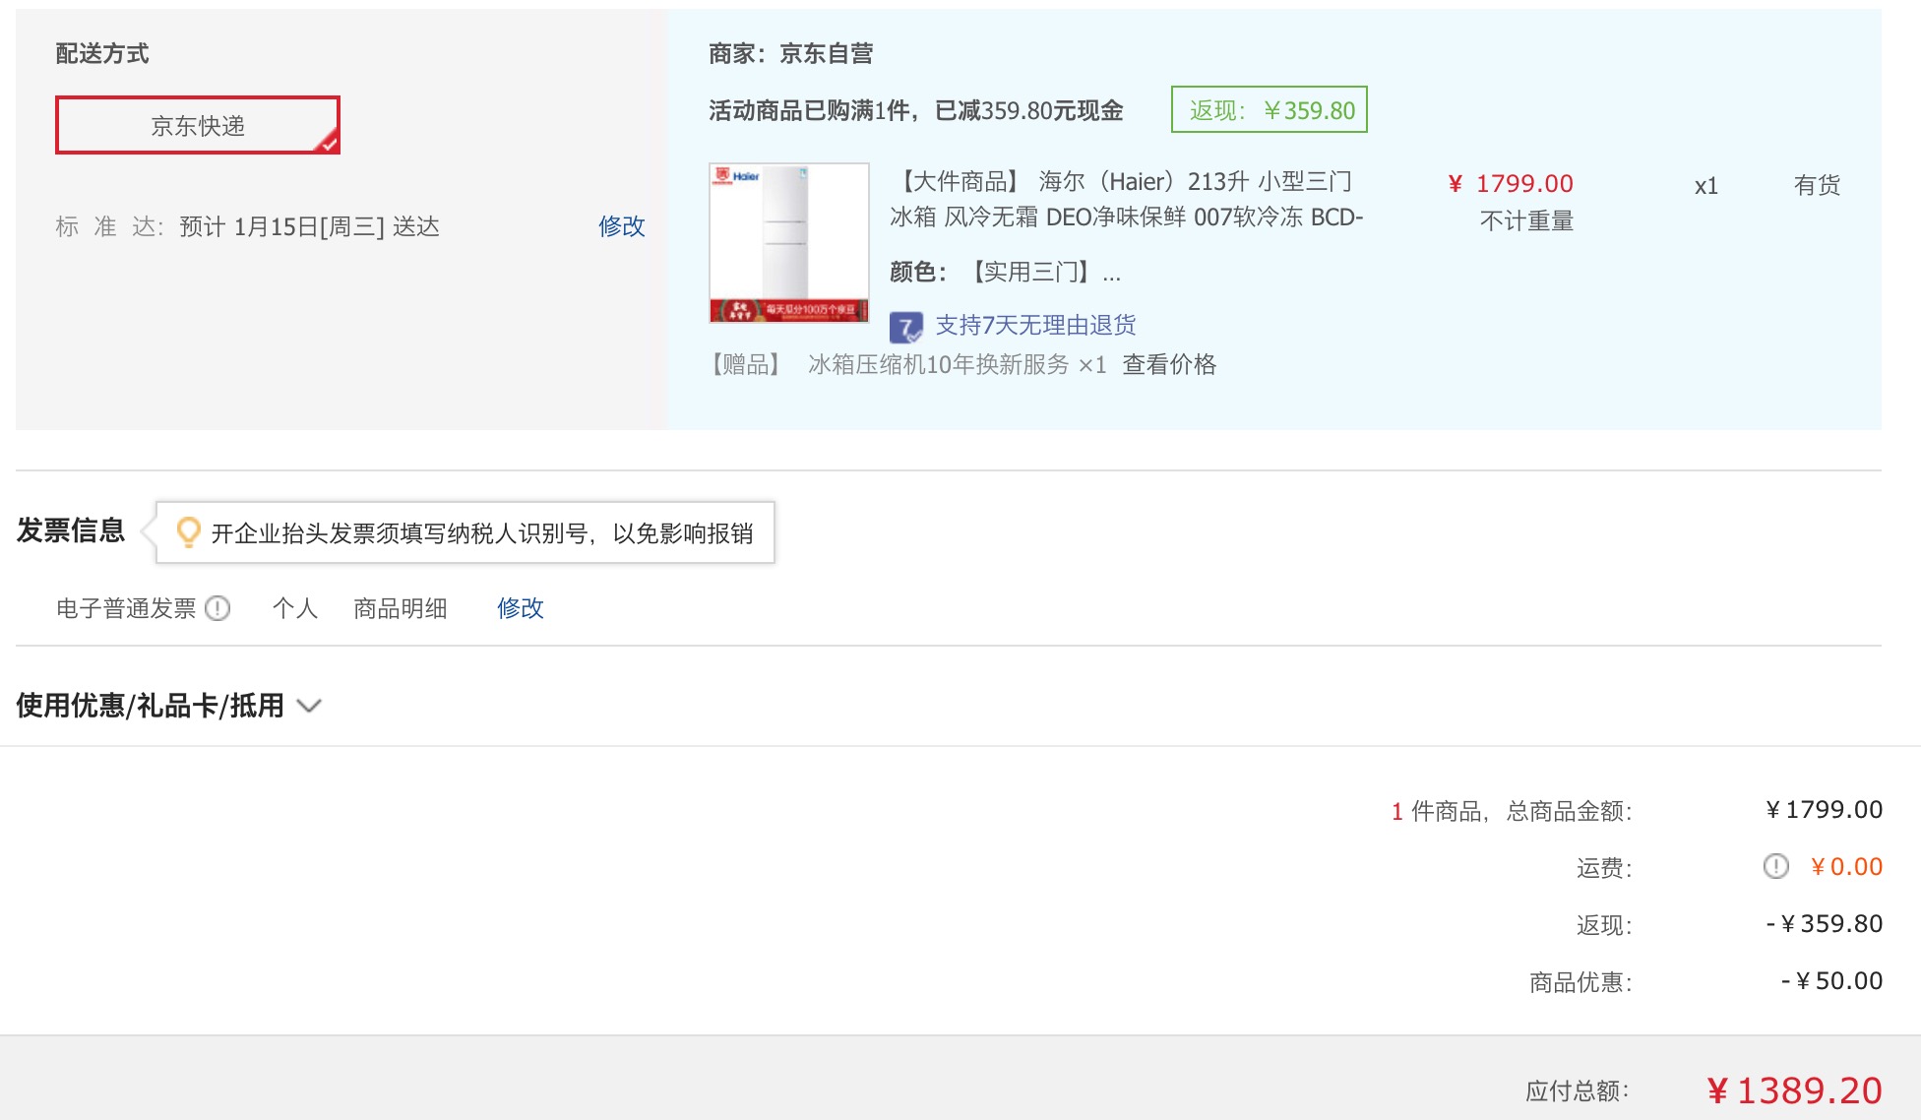Click the item price ¥1799.00
The height and width of the screenshot is (1120, 1921).
pos(1511,184)
